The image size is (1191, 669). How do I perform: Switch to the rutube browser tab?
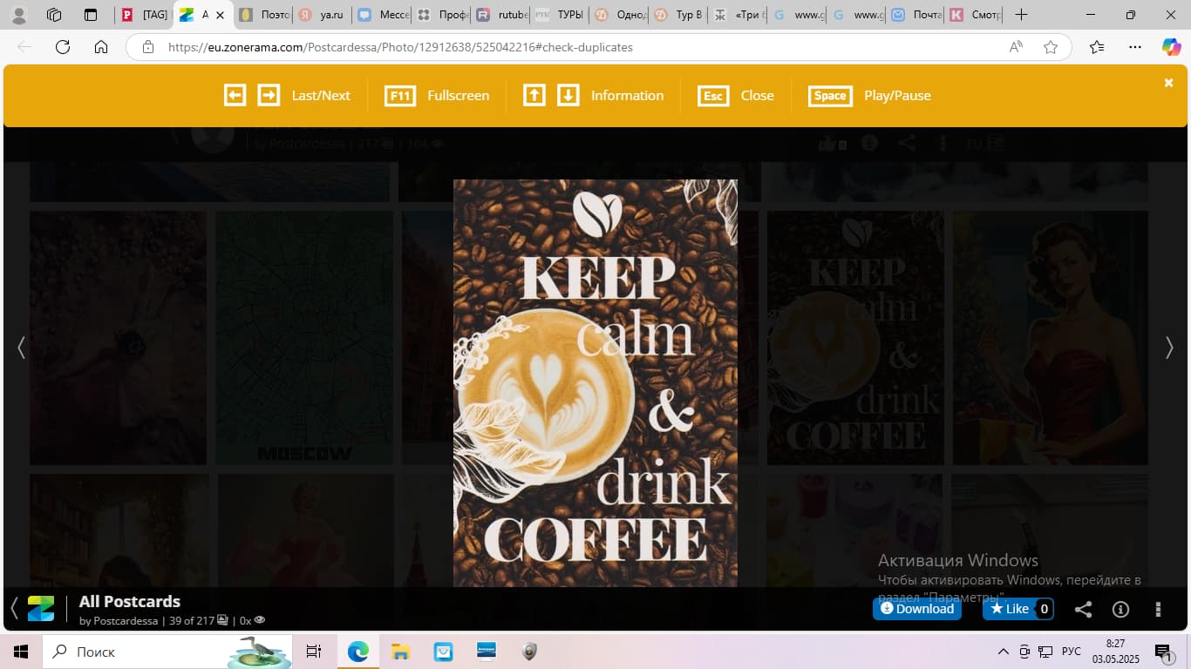pyautogui.click(x=501, y=15)
